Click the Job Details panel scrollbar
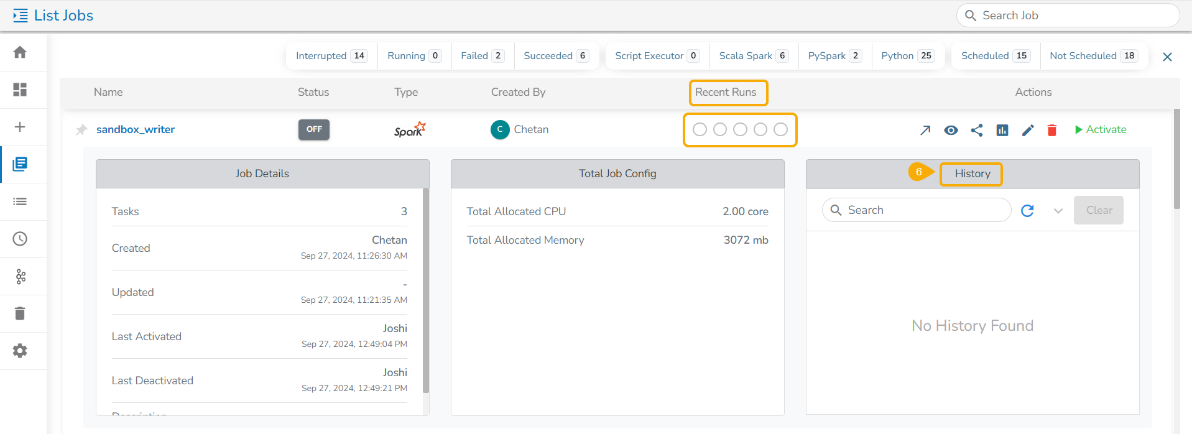Viewport: 1192px width, 434px height. [426, 290]
